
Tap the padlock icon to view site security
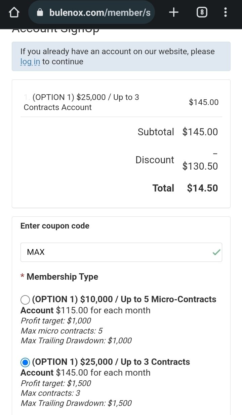[x=40, y=12]
